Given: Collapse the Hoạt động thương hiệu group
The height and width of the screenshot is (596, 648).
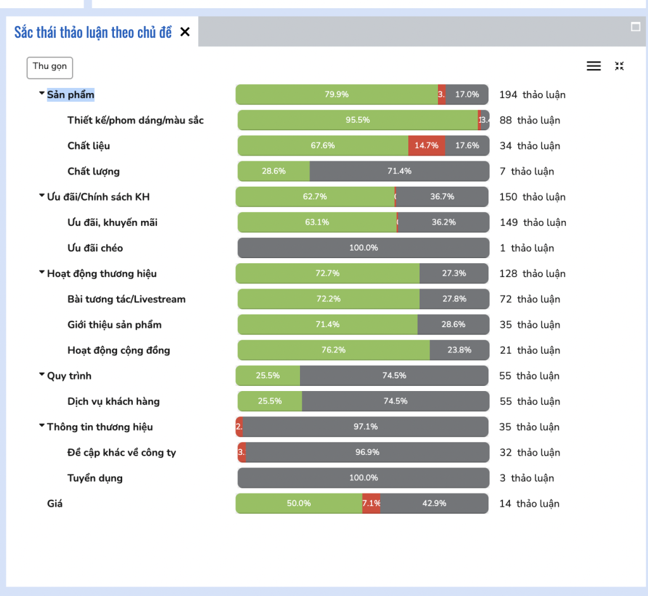Looking at the screenshot, I should 42,273.
